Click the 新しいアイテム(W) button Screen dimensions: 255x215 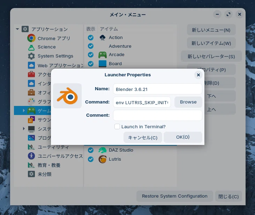(211, 43)
